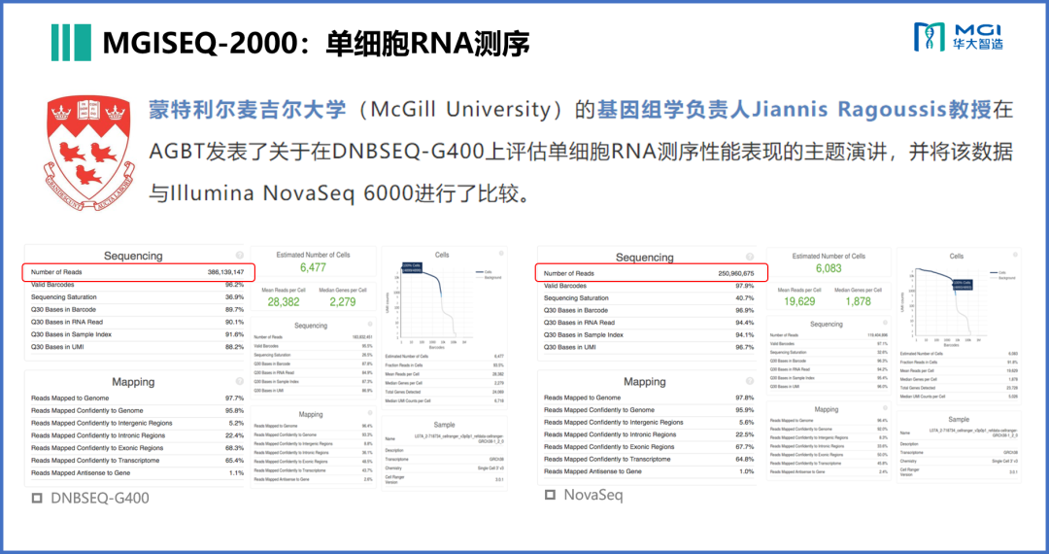Click the blue 蒙特利尔麦吉尔大学 text
The height and width of the screenshot is (554, 1049).
point(248,110)
